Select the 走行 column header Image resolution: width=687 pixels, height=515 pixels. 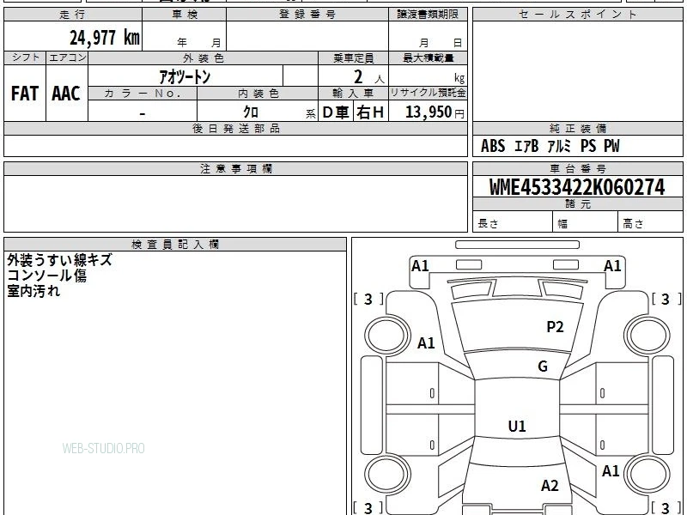coord(73,15)
